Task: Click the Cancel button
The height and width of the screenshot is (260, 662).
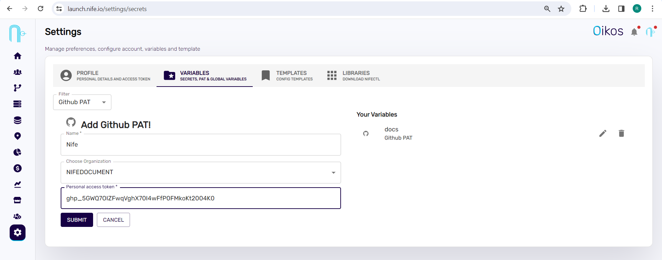Action: pyautogui.click(x=113, y=220)
